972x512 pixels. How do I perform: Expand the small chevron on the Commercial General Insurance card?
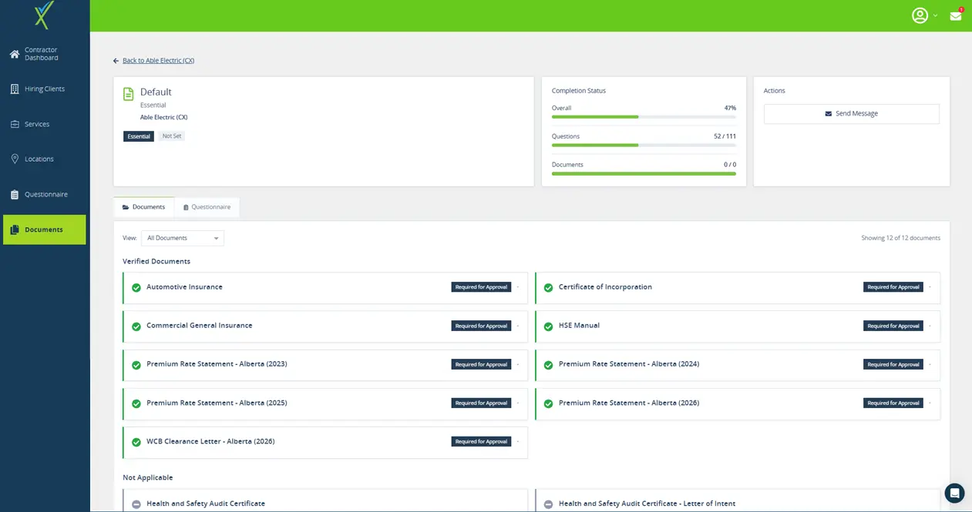(x=518, y=326)
